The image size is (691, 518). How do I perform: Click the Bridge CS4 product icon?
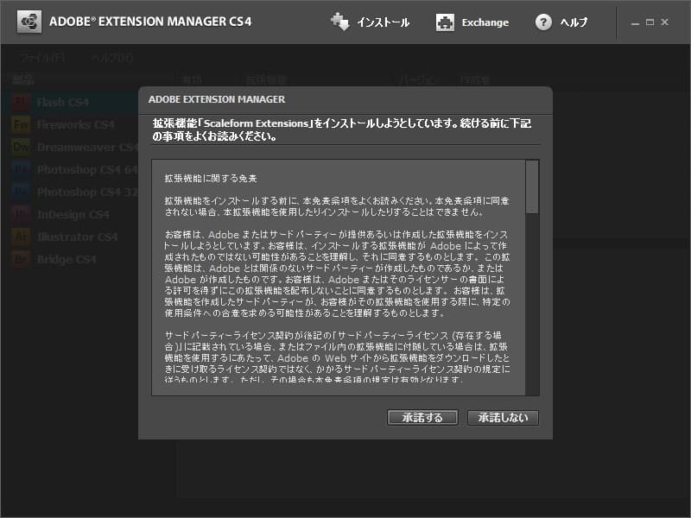21,259
